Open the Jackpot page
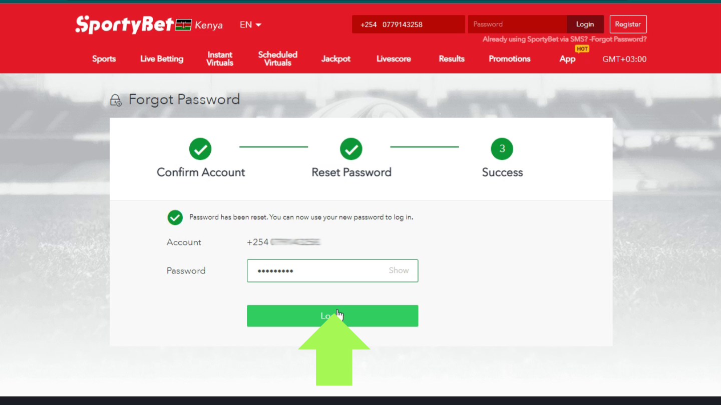721x405 pixels. [x=335, y=59]
